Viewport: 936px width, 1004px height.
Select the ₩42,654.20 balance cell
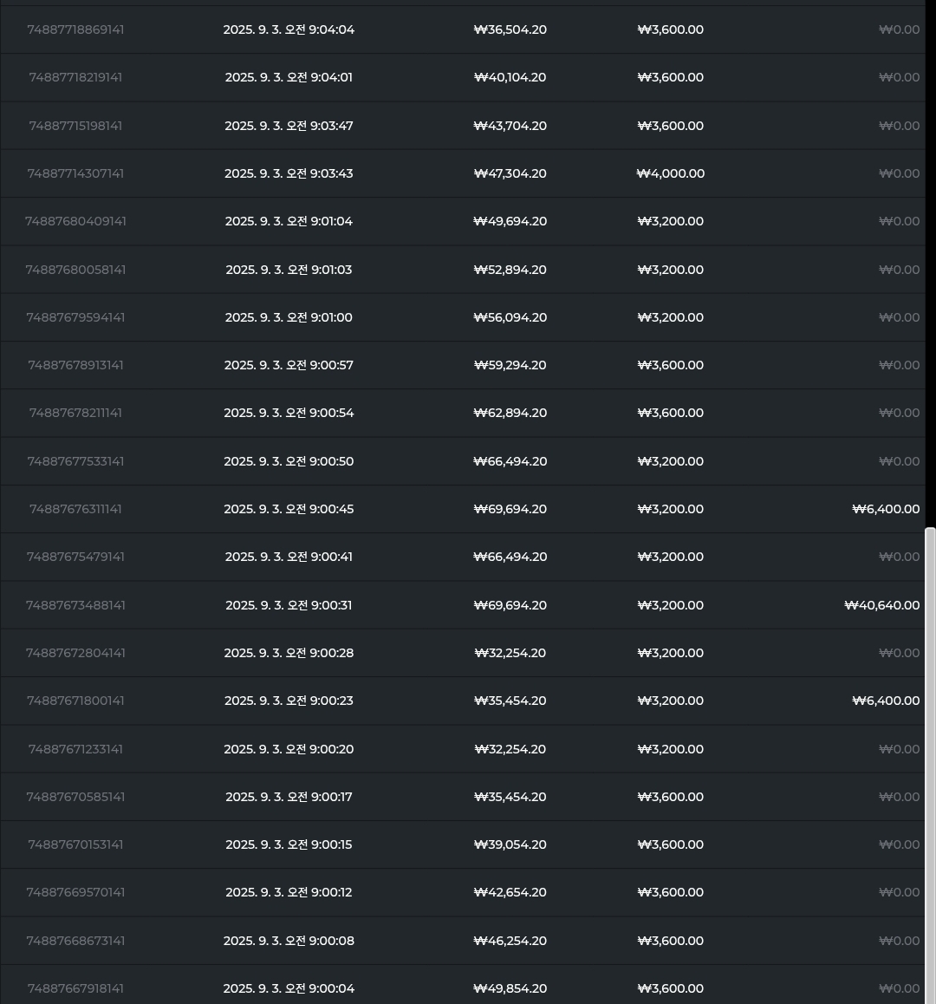point(510,892)
